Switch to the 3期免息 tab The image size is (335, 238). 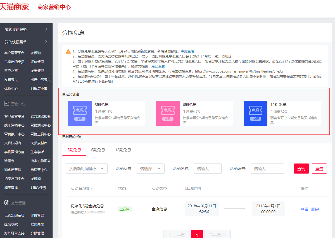[x=74, y=150]
